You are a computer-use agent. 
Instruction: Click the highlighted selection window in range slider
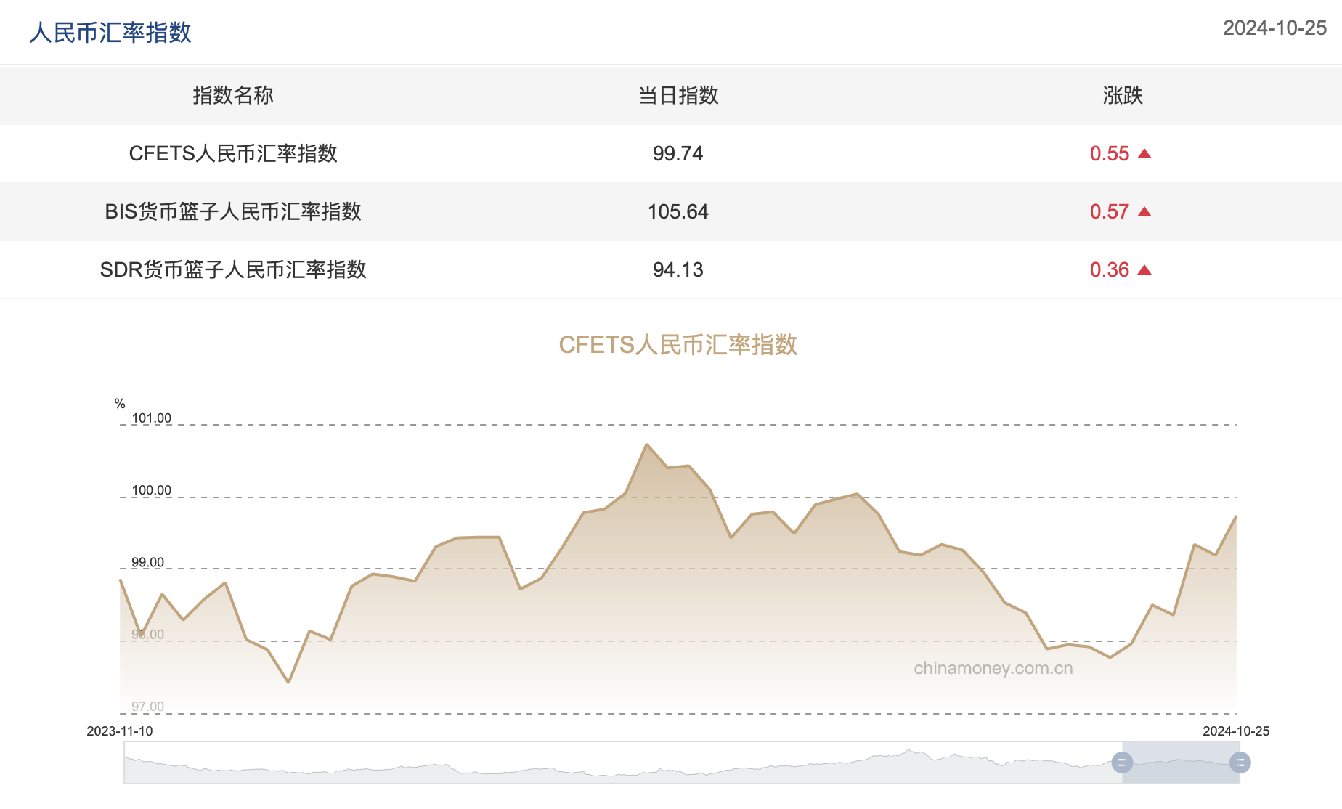pos(1181,763)
